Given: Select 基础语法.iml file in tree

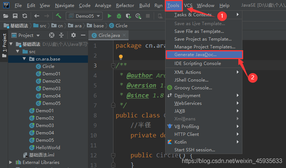Looking at the screenshot, I should tap(42, 155).
